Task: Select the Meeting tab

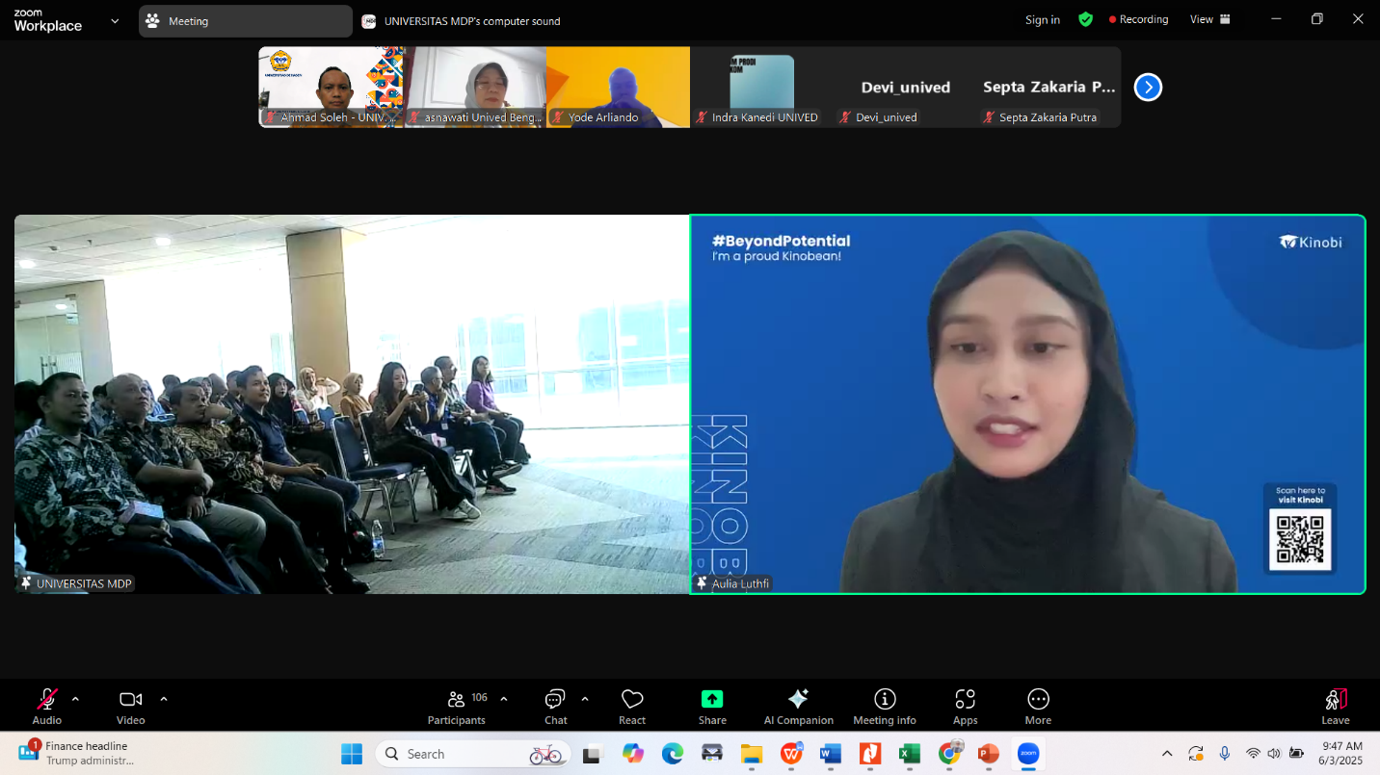Action: pos(245,21)
